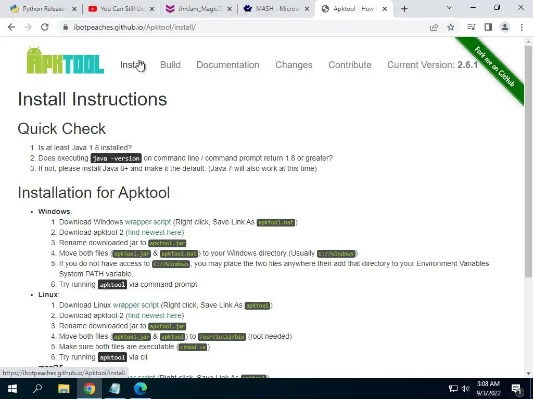This screenshot has height=399, width=533.
Task: Bookmark this page with the star icon
Action: (451, 27)
